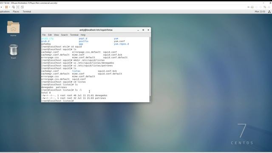
Task: Open the File menu in the terminal window
Action: [44, 35]
